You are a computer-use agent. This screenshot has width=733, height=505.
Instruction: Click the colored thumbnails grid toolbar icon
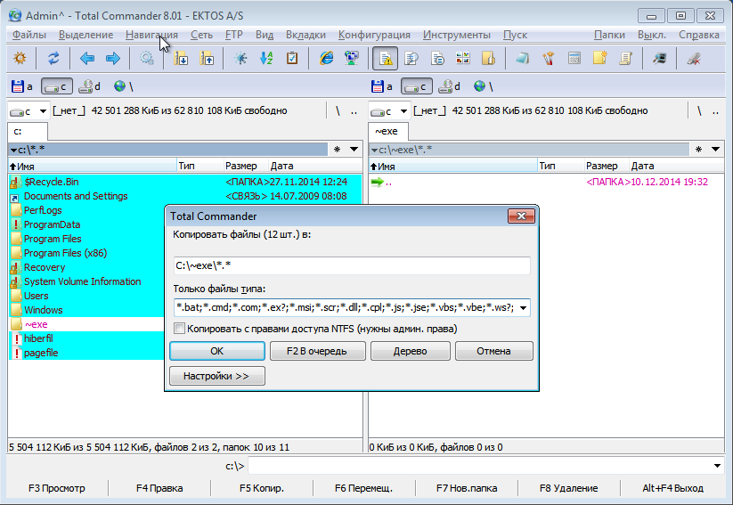coord(463,59)
